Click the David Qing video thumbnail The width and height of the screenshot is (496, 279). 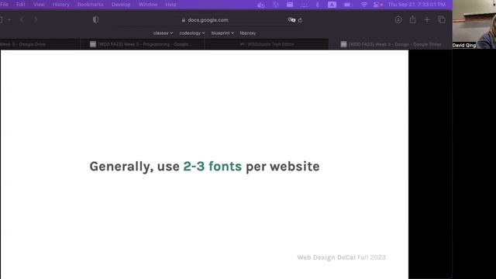pos(474,24)
